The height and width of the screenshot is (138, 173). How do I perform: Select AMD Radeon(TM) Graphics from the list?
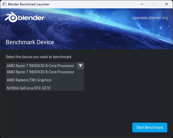(x=45, y=80)
